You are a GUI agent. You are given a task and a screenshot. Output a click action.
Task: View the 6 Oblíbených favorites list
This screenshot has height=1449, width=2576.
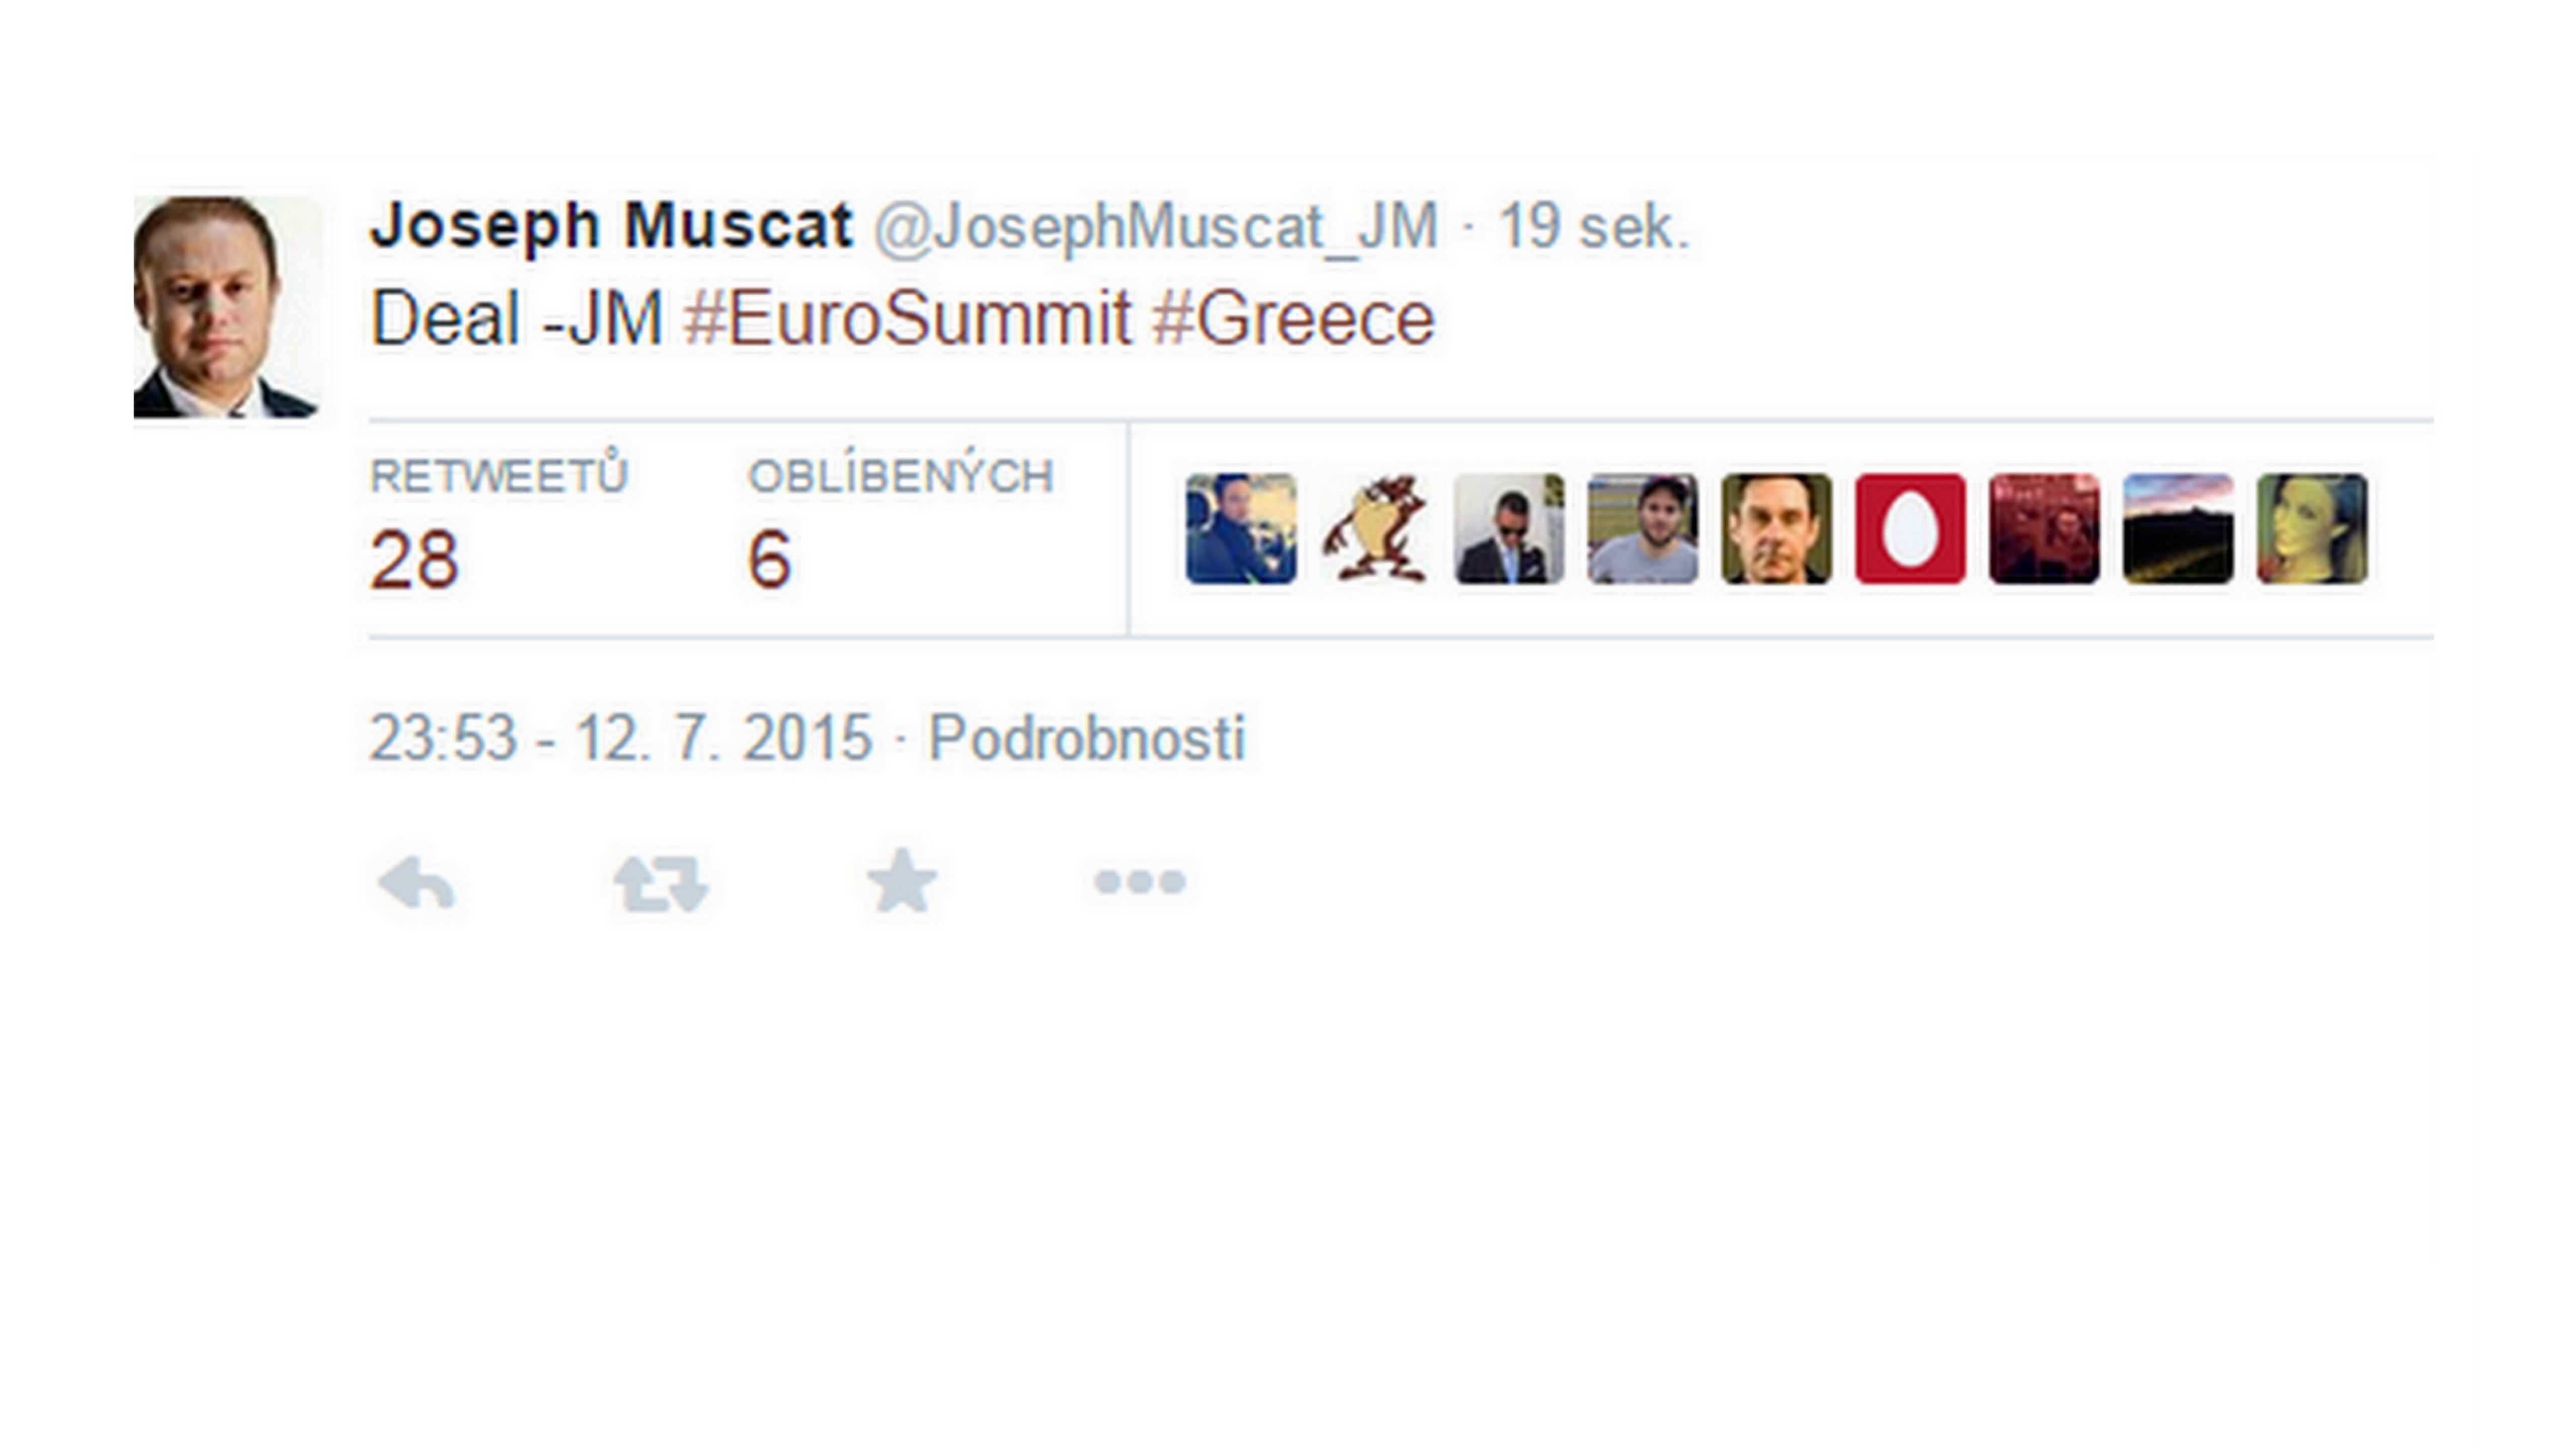[x=769, y=558]
